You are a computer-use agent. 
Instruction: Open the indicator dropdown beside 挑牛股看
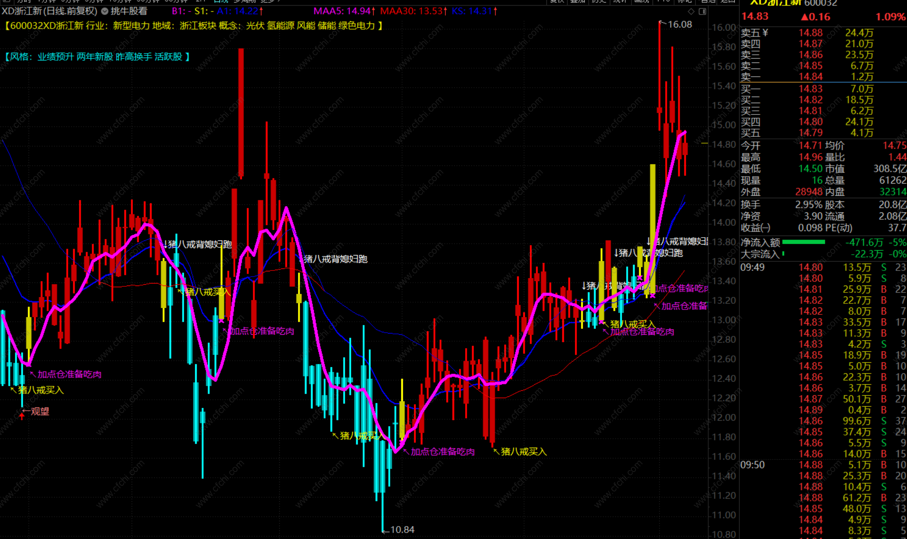click(104, 11)
